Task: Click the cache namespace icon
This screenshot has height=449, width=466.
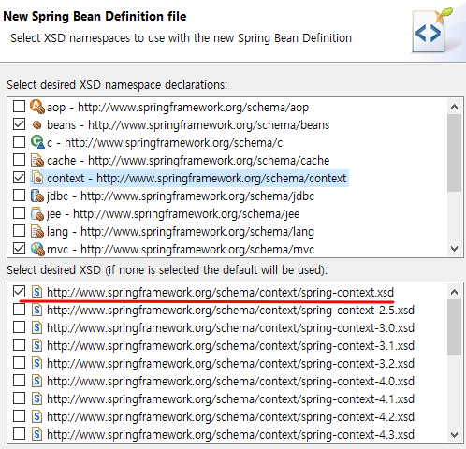Action: coord(37,160)
